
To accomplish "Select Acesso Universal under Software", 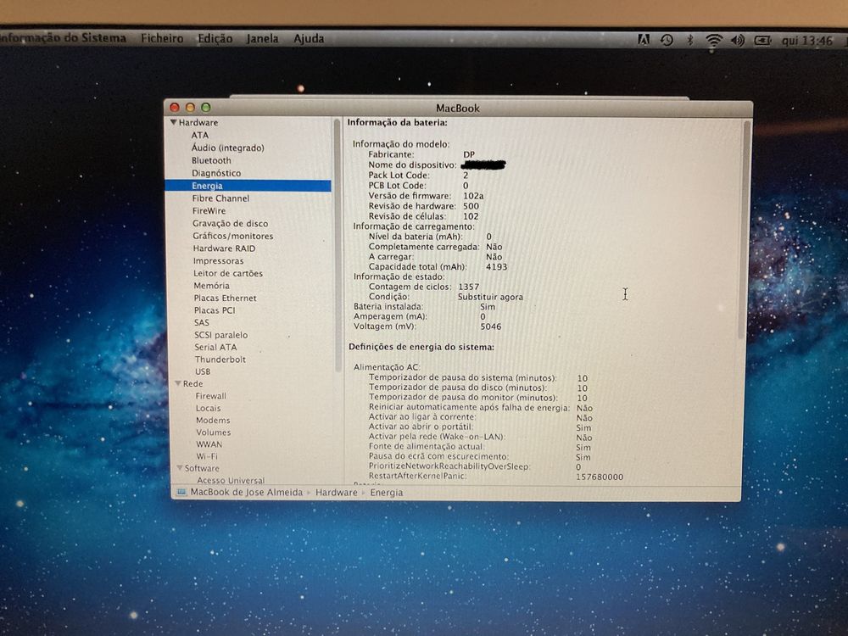I will tap(231, 480).
